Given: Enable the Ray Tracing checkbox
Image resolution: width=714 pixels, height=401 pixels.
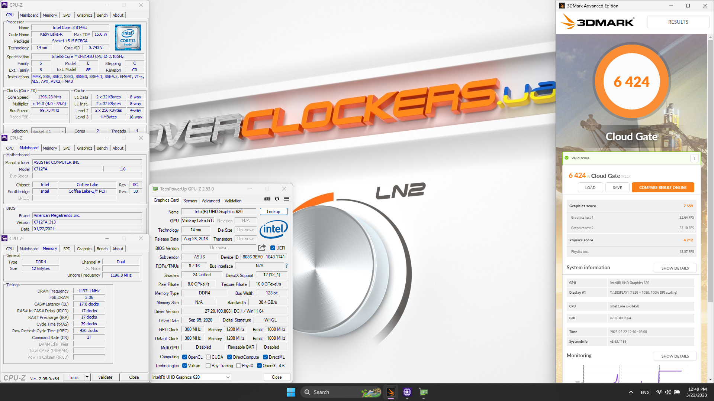Looking at the screenshot, I should pyautogui.click(x=208, y=366).
